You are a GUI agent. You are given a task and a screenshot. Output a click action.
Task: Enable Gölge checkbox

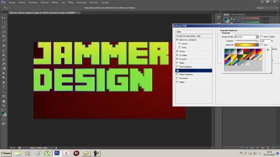(x=177, y=82)
